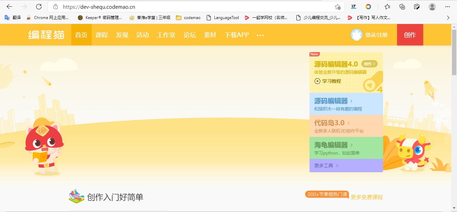
Task: Open the Favorites list icon
Action: pyautogui.click(x=387, y=7)
